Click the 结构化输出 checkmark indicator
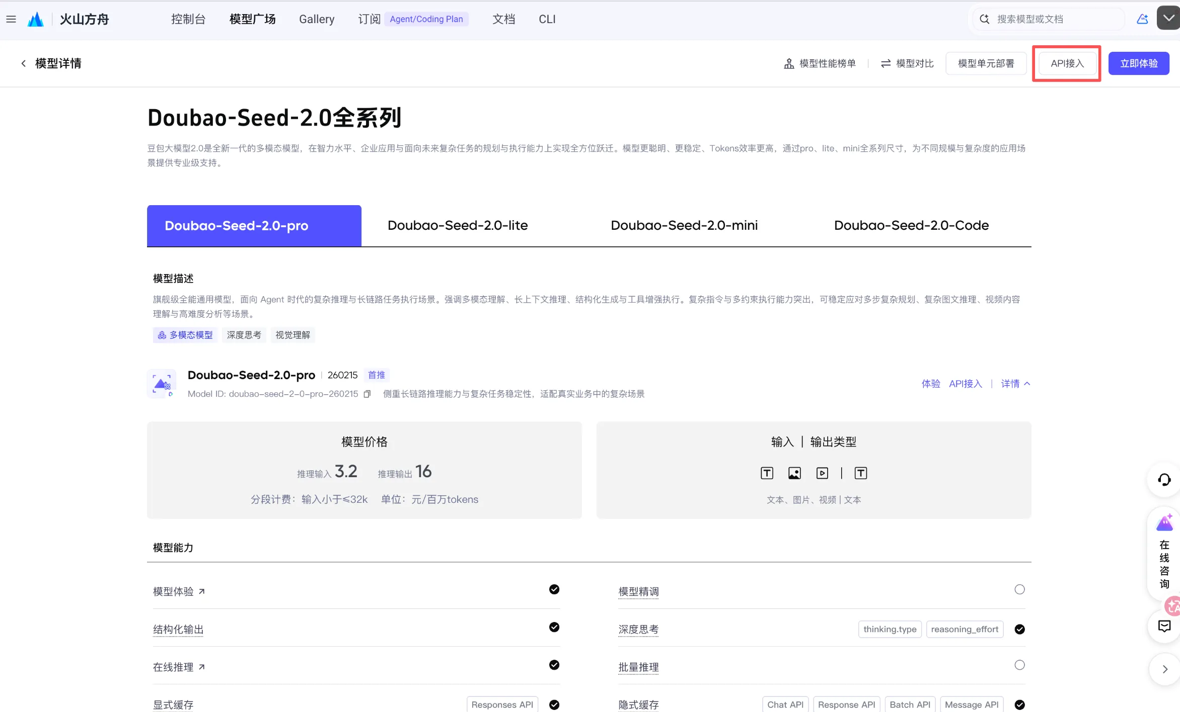 554,627
